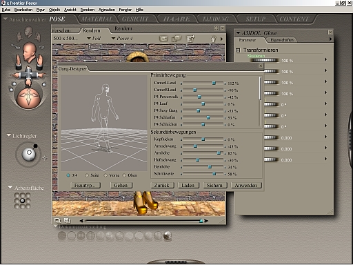Click the Skalieren parameter dial

click(x=264, y=60)
